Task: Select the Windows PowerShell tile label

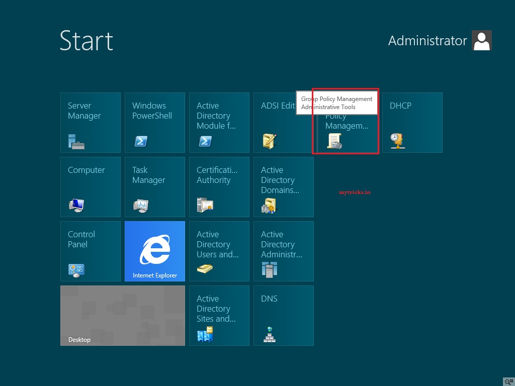Action: [152, 111]
